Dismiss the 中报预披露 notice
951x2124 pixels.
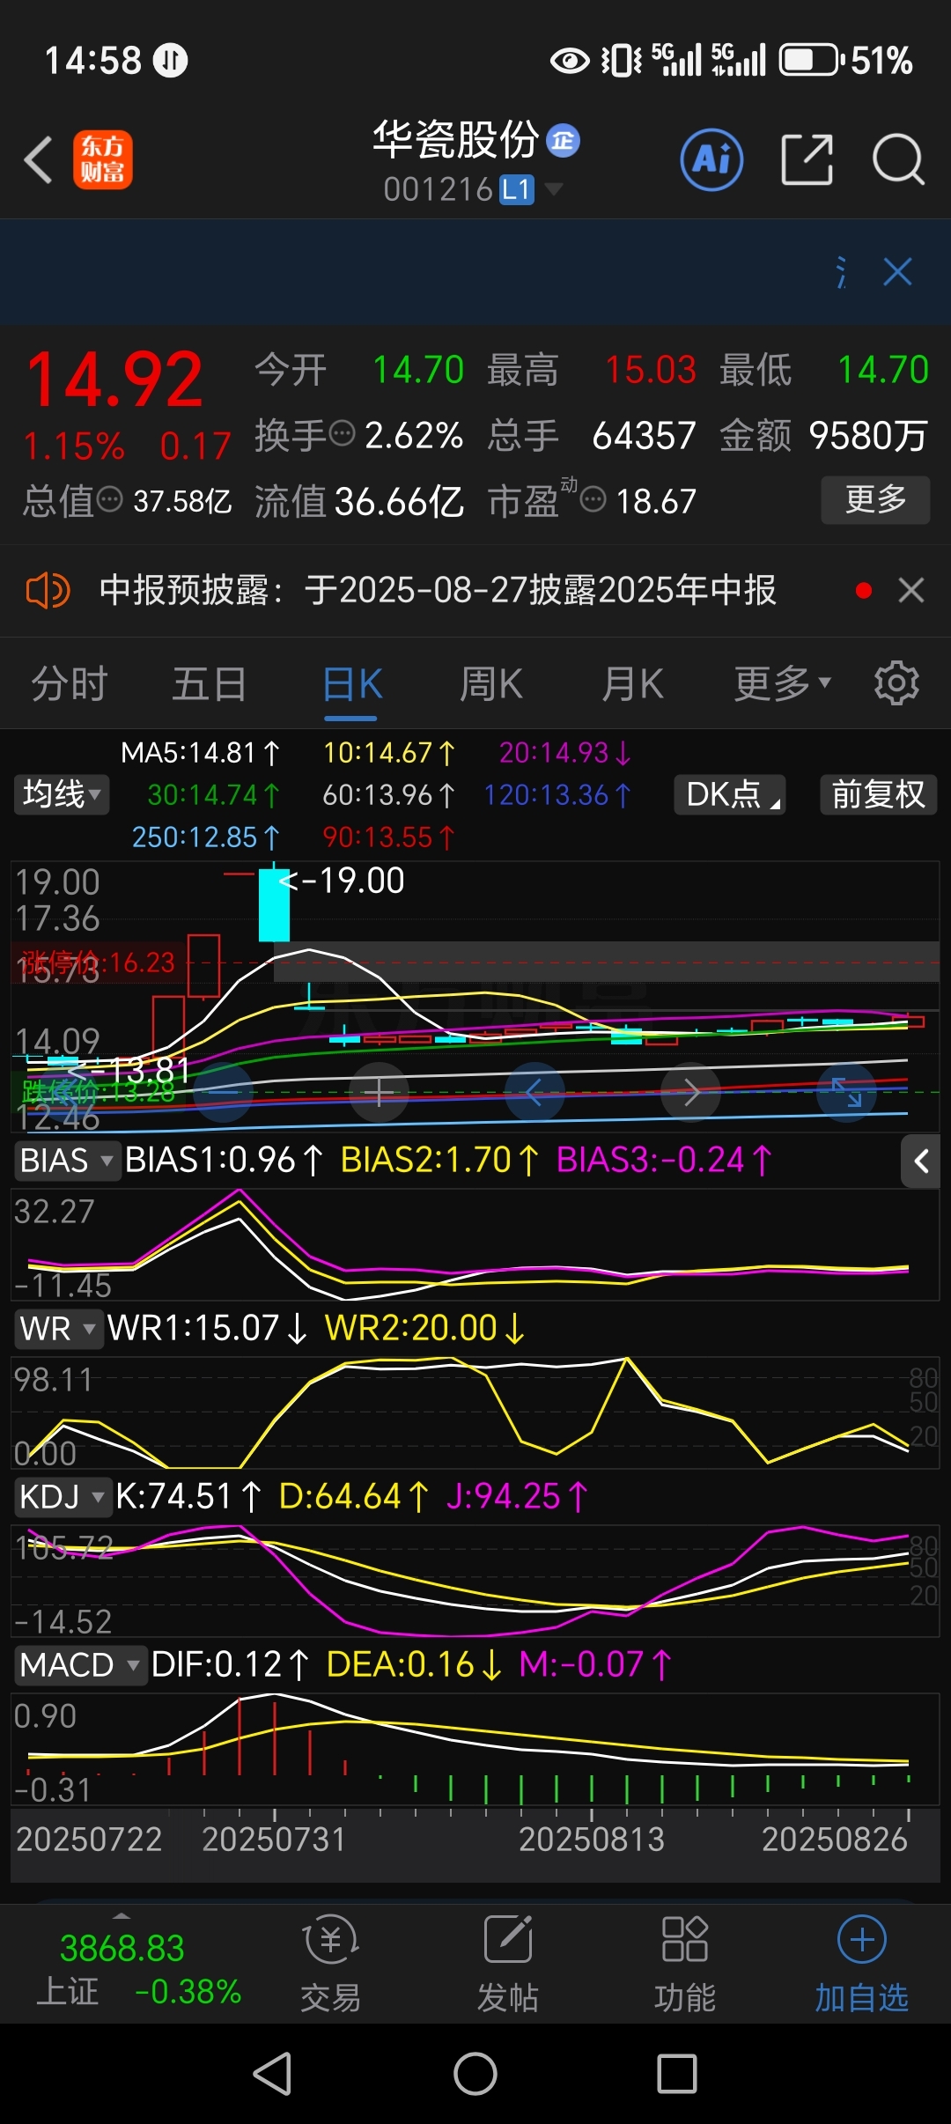click(x=911, y=590)
